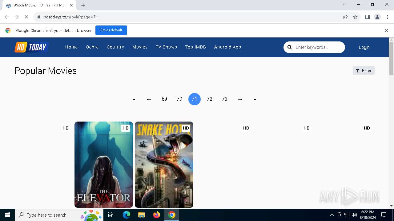Viewport: 394px width, 221px height.
Task: Open the Genre menu
Action: click(x=92, y=47)
